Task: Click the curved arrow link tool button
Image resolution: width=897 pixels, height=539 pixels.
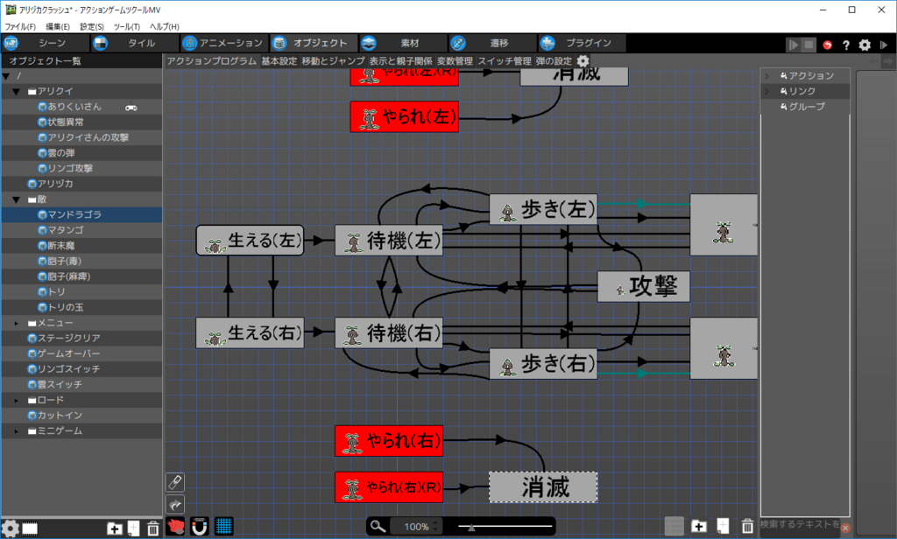Action: point(175,505)
